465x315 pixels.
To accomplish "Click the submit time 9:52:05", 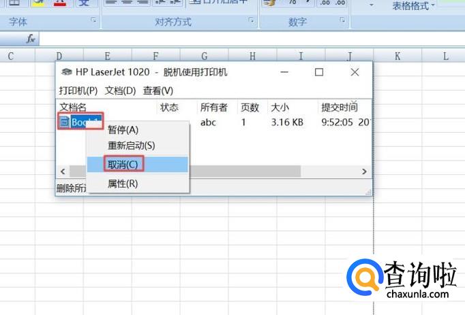I will pos(337,122).
